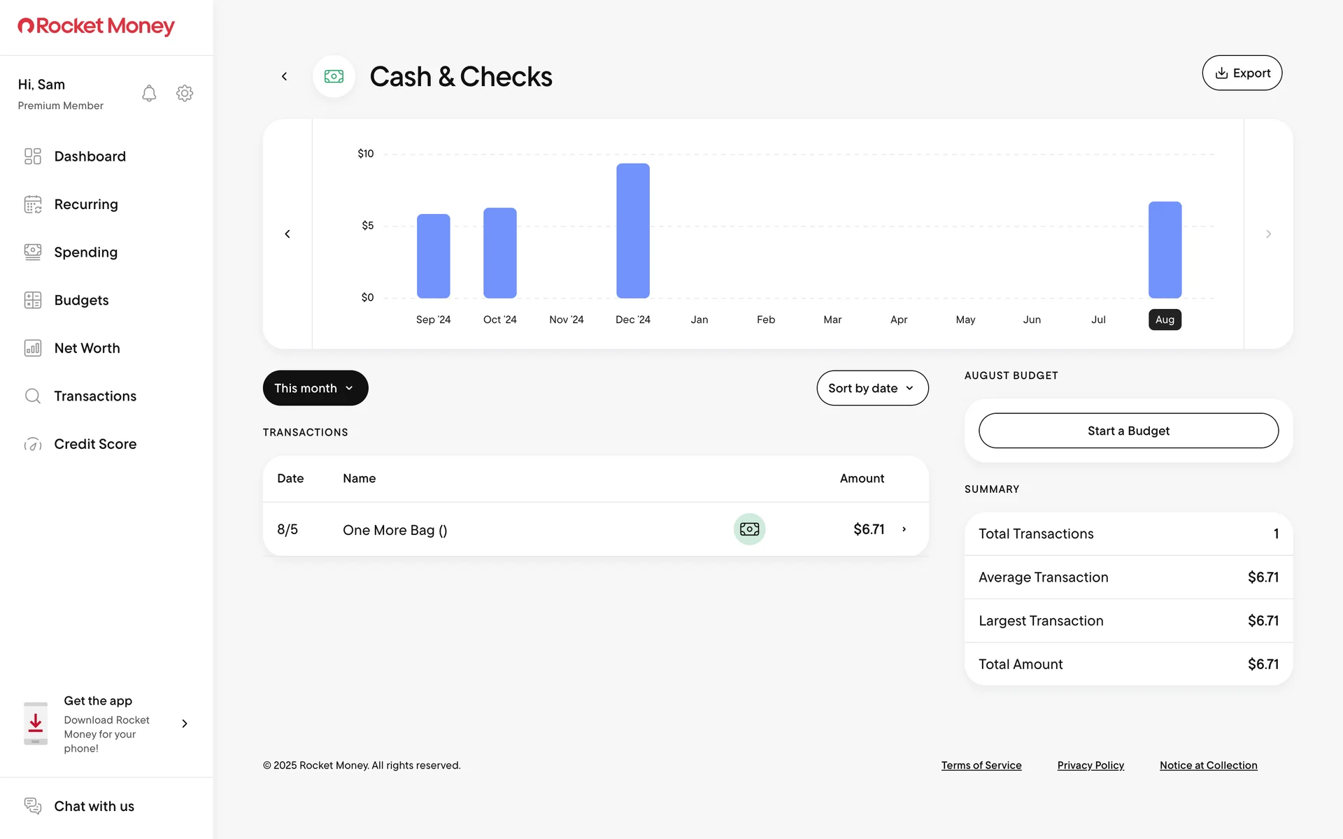Click the chart's right arrow for later months

pyautogui.click(x=1268, y=234)
